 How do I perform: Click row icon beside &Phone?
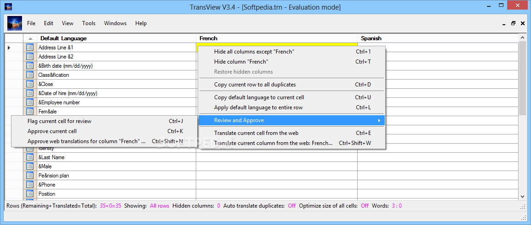tap(30, 184)
